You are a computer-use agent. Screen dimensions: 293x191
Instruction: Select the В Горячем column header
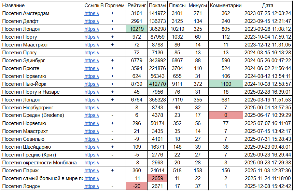pyautogui.click(x=112, y=5)
